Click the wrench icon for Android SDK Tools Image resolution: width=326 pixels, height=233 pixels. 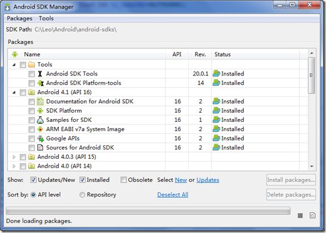click(40, 74)
